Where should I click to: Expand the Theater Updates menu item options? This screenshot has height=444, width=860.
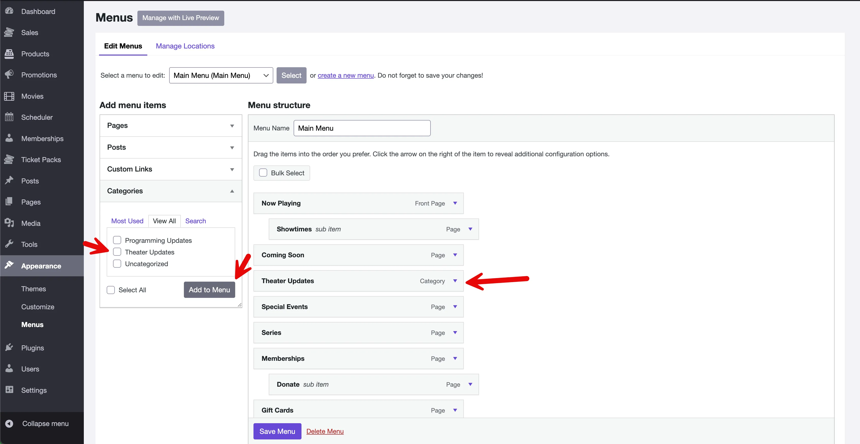[x=455, y=281]
